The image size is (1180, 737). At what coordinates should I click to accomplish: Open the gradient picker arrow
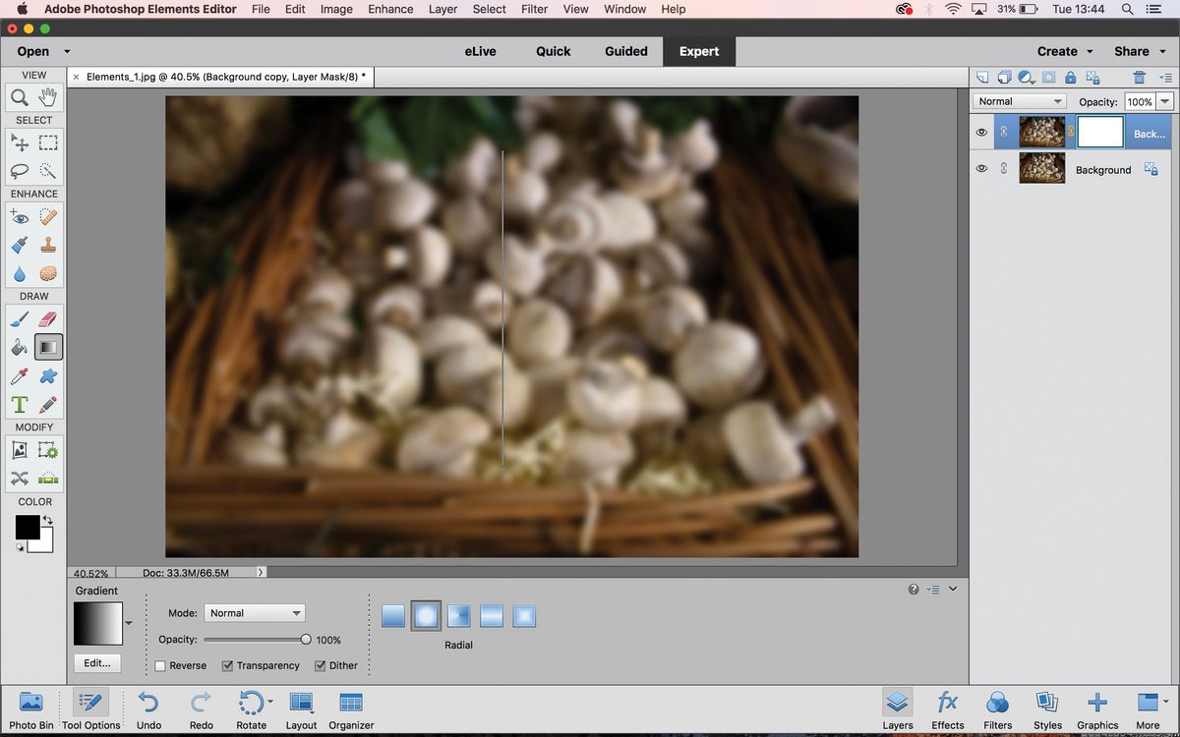pyautogui.click(x=128, y=622)
